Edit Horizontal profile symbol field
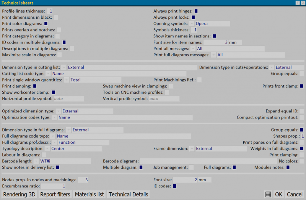306x200 pixels. 69,99
